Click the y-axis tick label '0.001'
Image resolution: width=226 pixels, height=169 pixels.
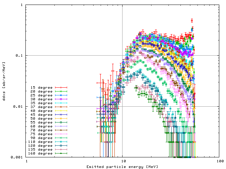coord(17,157)
